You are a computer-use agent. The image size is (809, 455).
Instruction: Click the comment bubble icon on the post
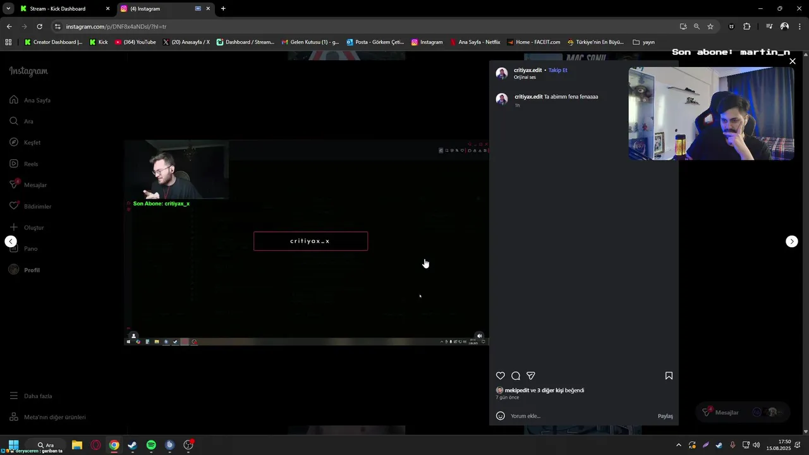pos(516,375)
